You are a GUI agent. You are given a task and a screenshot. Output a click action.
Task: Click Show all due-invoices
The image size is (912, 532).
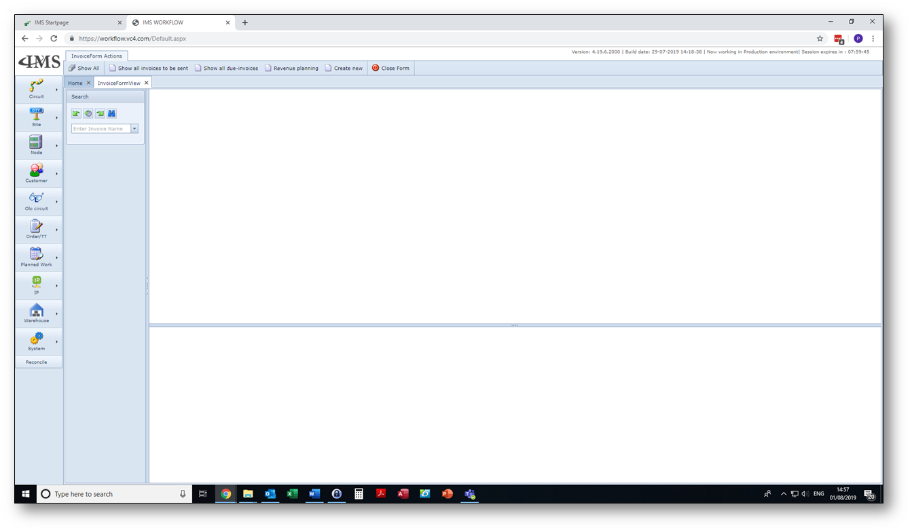226,68
